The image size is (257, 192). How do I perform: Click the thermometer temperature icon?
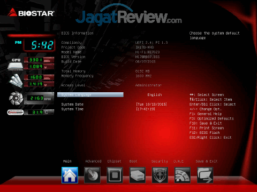click(16, 113)
